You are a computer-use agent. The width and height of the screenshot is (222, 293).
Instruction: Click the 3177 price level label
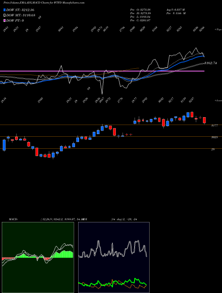214,126
